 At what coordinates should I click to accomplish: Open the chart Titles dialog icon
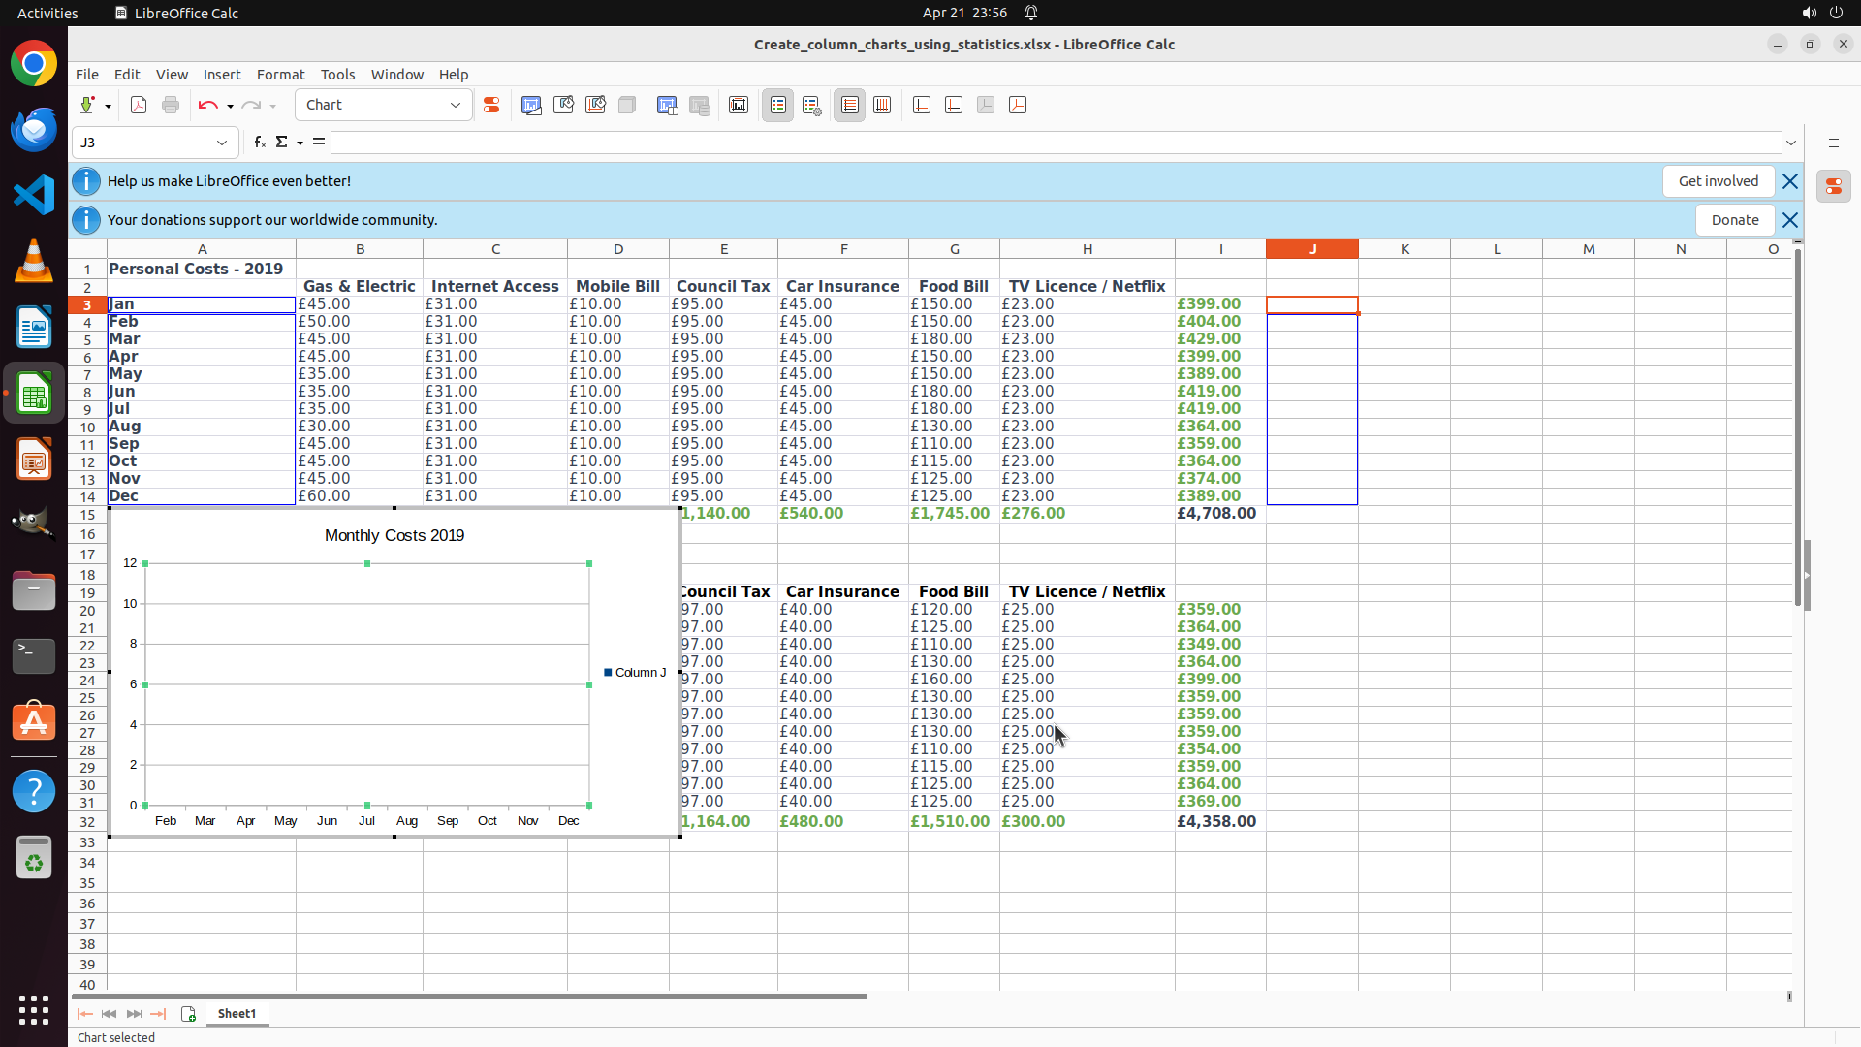coord(739,106)
